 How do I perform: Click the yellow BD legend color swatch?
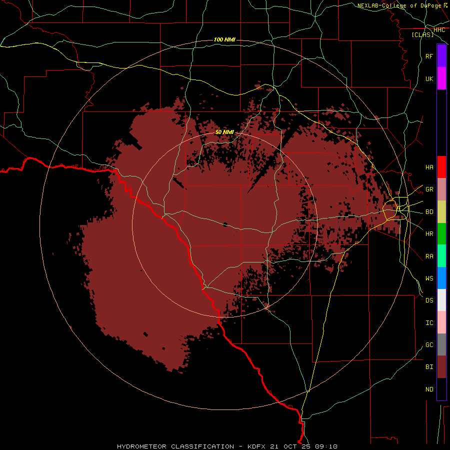point(441,212)
